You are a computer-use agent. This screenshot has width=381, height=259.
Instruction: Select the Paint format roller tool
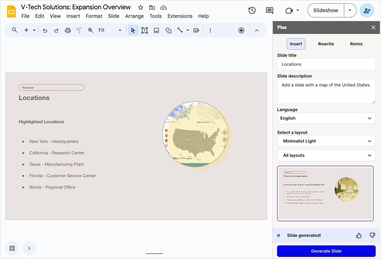[79, 30]
